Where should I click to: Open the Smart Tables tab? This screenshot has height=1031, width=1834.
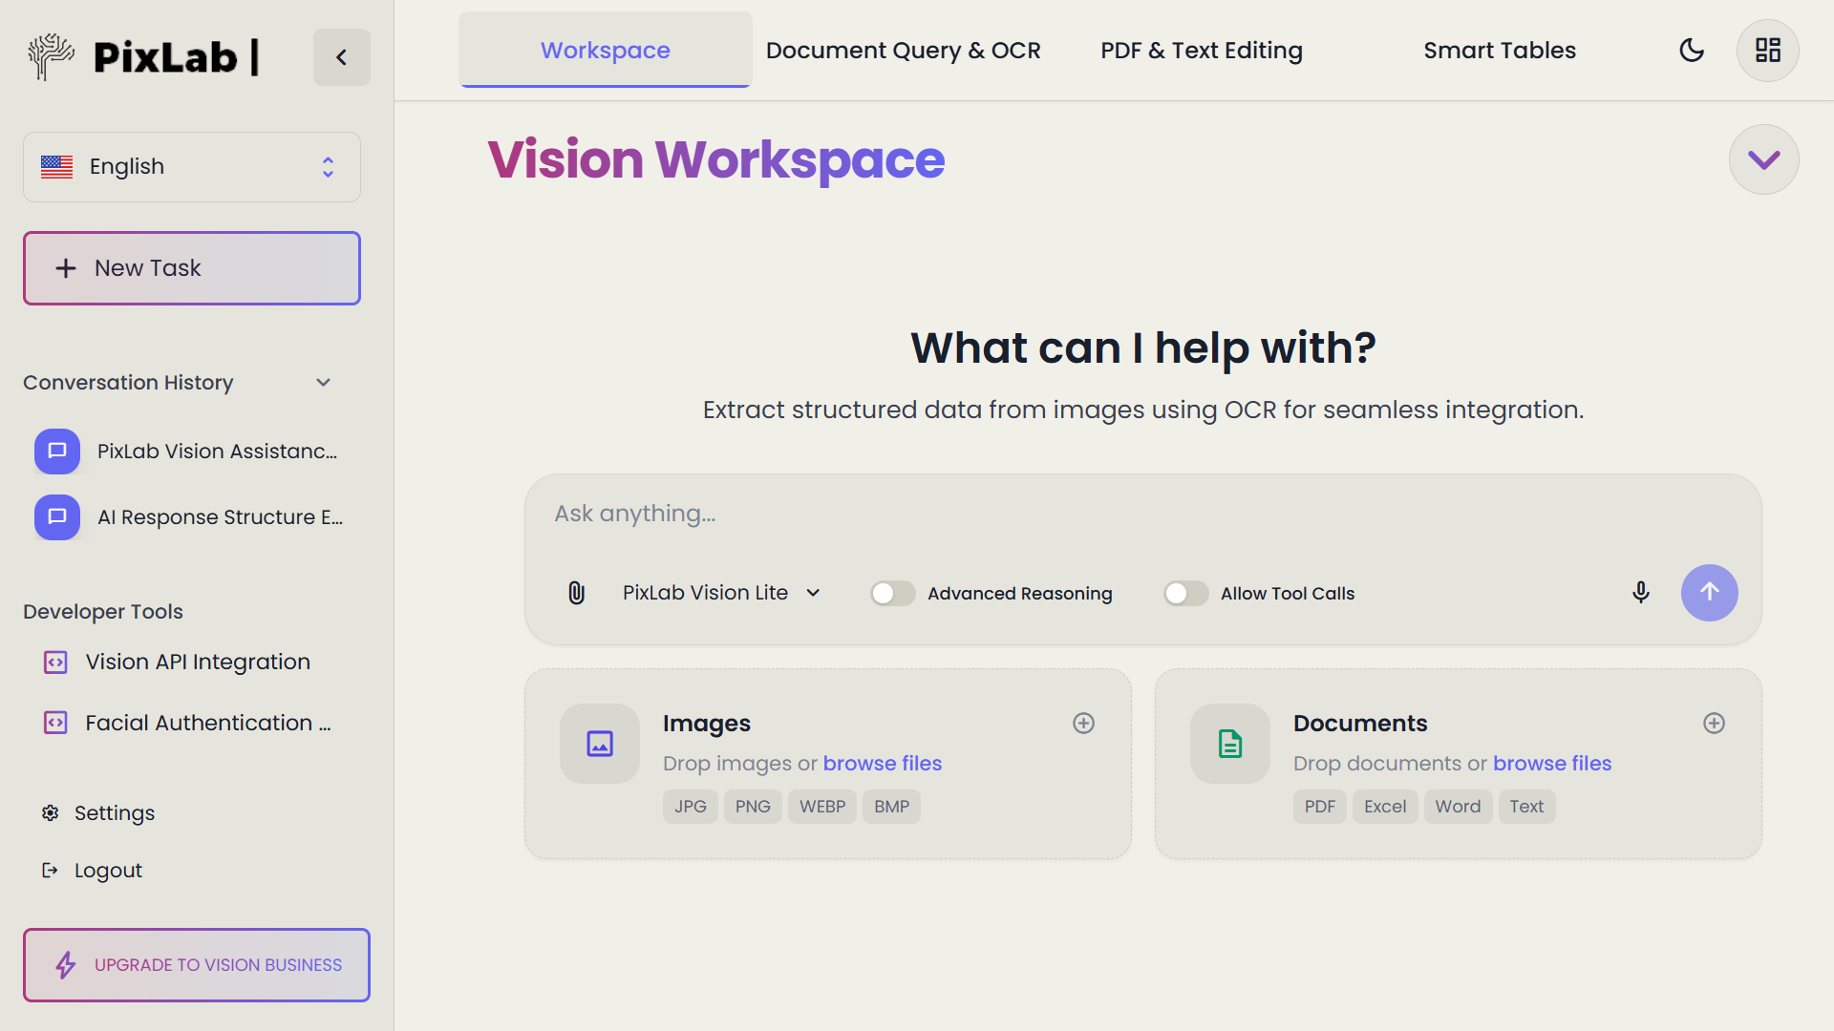point(1499,51)
